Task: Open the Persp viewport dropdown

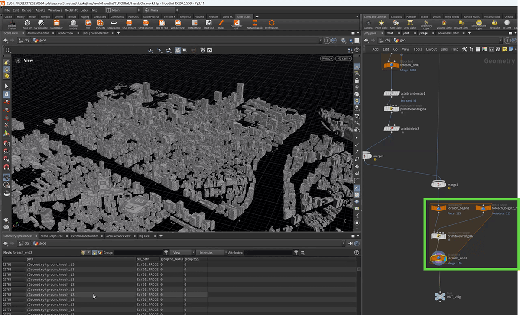Action: (x=326, y=58)
